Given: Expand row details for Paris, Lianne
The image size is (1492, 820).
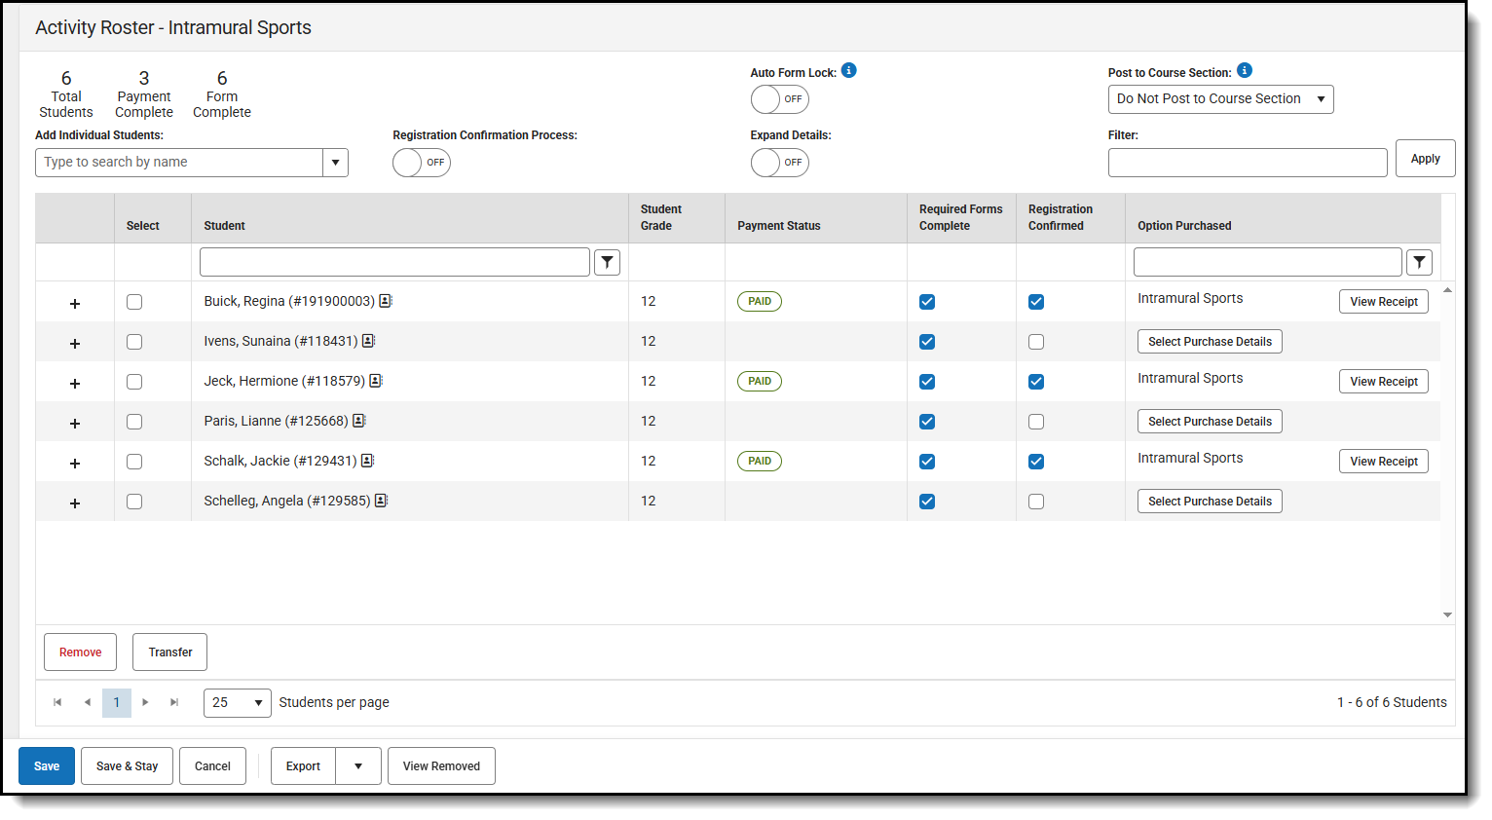Looking at the screenshot, I should 75,424.
